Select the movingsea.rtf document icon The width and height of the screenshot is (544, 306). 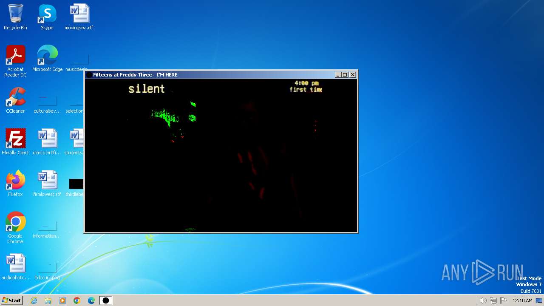click(79, 17)
